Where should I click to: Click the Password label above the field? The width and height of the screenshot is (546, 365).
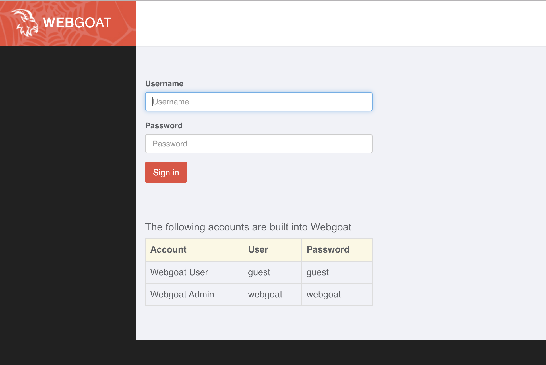pyautogui.click(x=164, y=125)
